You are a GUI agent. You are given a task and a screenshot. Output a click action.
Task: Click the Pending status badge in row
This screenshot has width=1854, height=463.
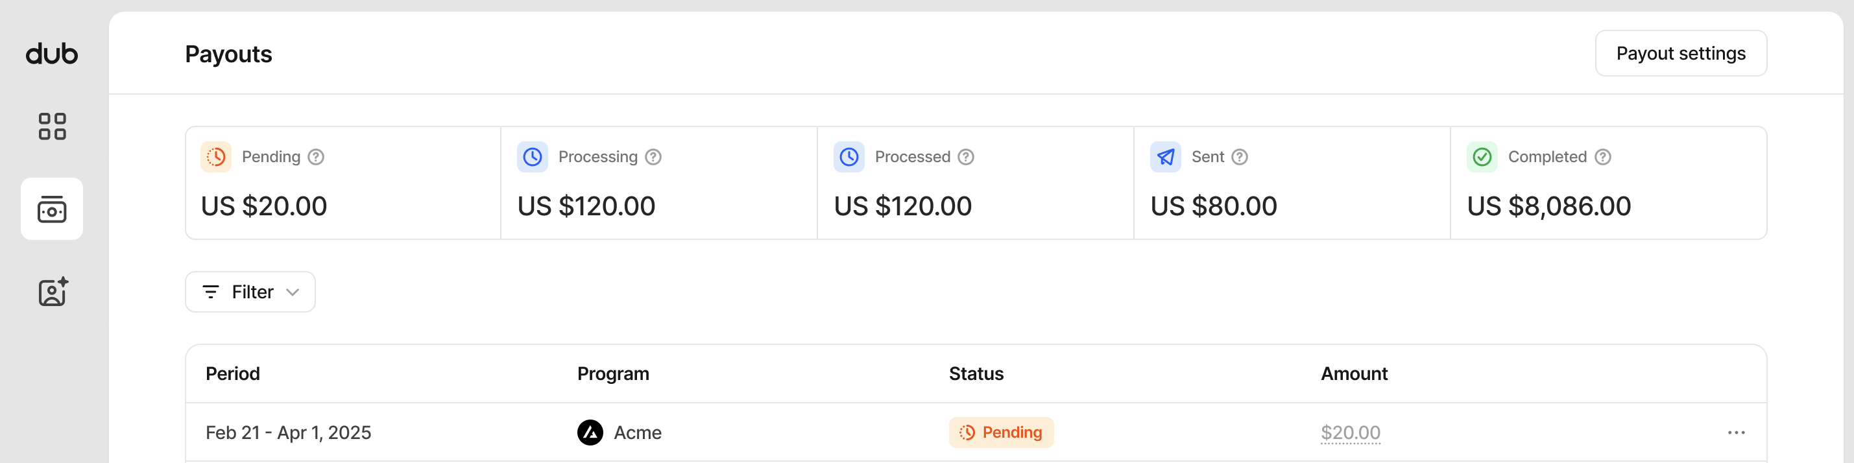click(1000, 432)
